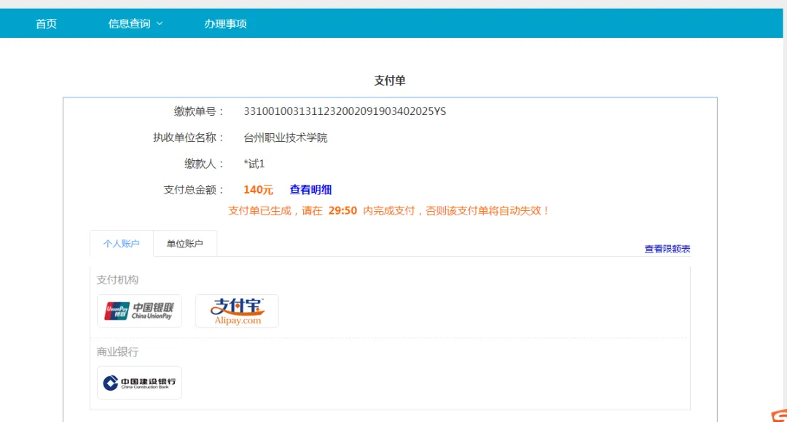The width and height of the screenshot is (787, 422).
Task: Pay with China UnionPay logo
Action: 139,311
